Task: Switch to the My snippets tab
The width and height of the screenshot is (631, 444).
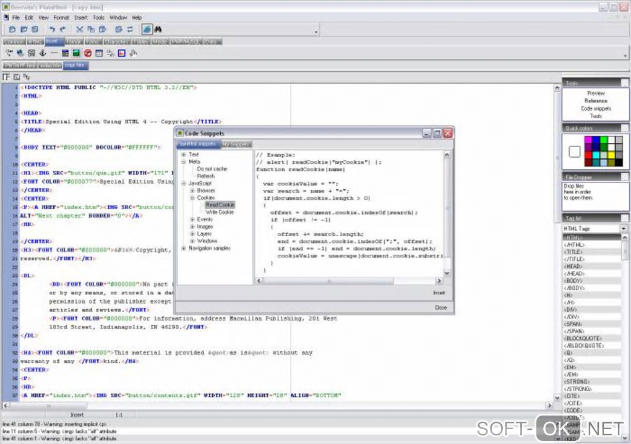Action: [236, 144]
